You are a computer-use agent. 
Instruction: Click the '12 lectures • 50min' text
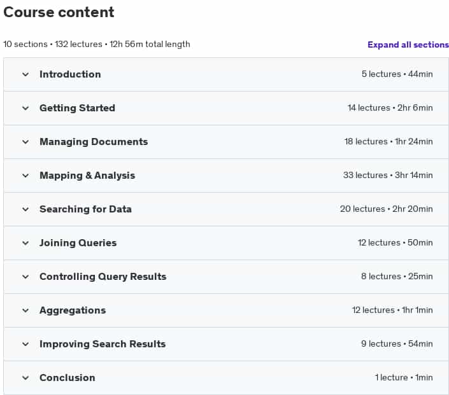point(395,242)
